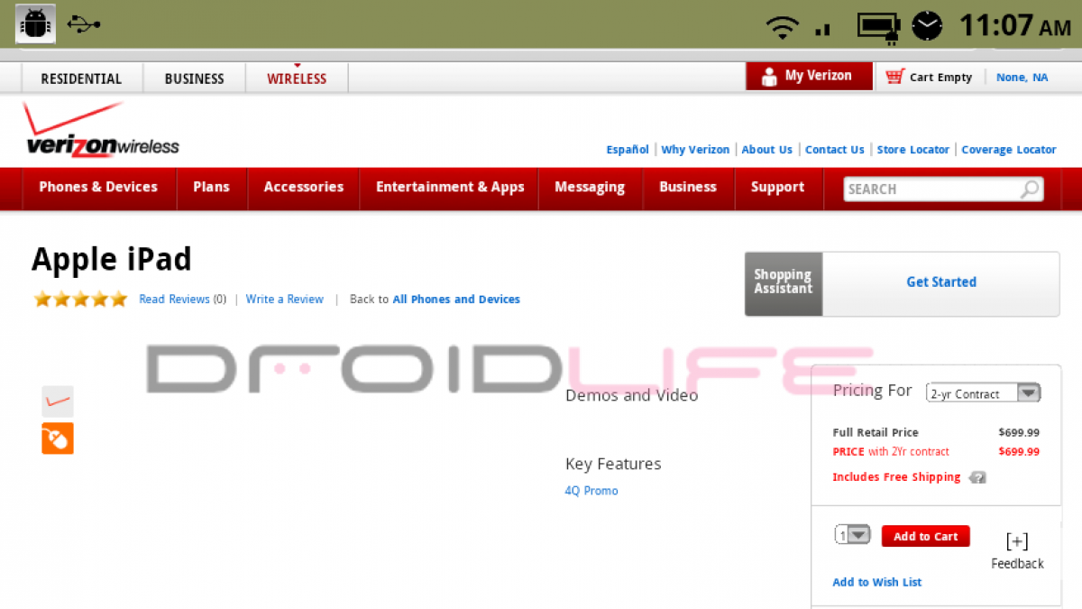Click the orange mouse thumbnail icon
The height and width of the screenshot is (609, 1082).
pos(58,438)
